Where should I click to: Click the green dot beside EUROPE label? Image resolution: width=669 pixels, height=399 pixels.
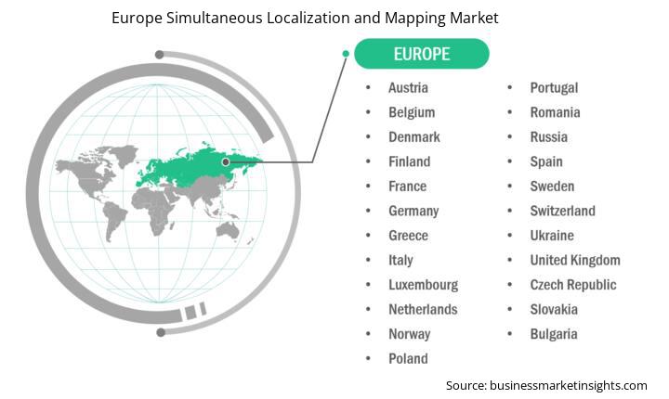346,54
